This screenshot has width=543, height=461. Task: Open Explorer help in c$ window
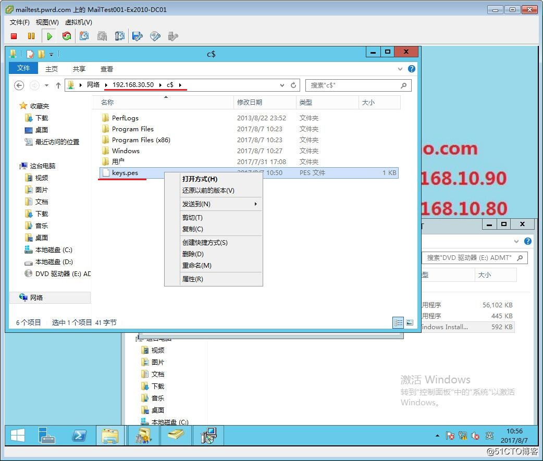[411, 69]
